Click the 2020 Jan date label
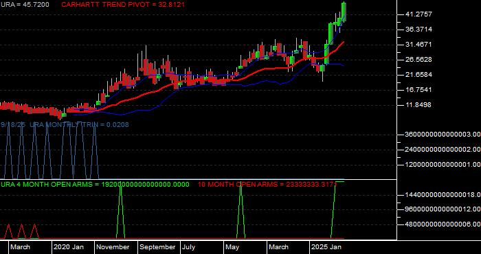The height and width of the screenshot is (254, 481). [69, 247]
